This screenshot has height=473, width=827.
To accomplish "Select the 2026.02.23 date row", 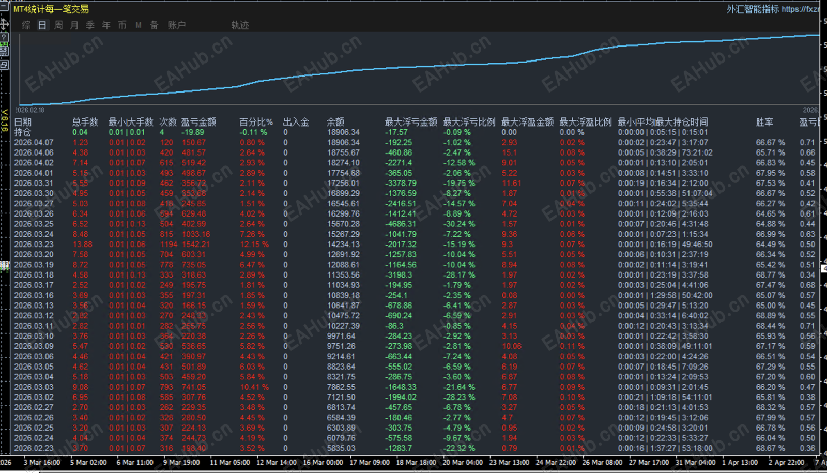I will coord(34,448).
